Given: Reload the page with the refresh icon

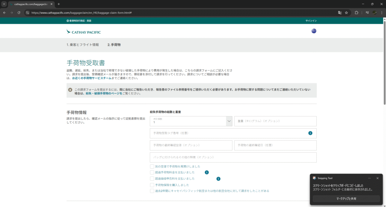Looking at the screenshot, I should pos(19,12).
